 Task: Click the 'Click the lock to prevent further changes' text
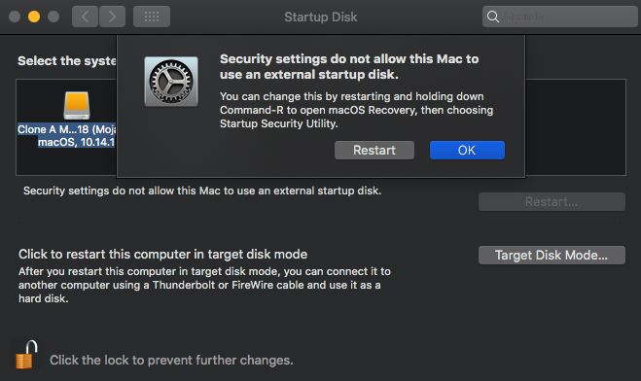click(171, 361)
